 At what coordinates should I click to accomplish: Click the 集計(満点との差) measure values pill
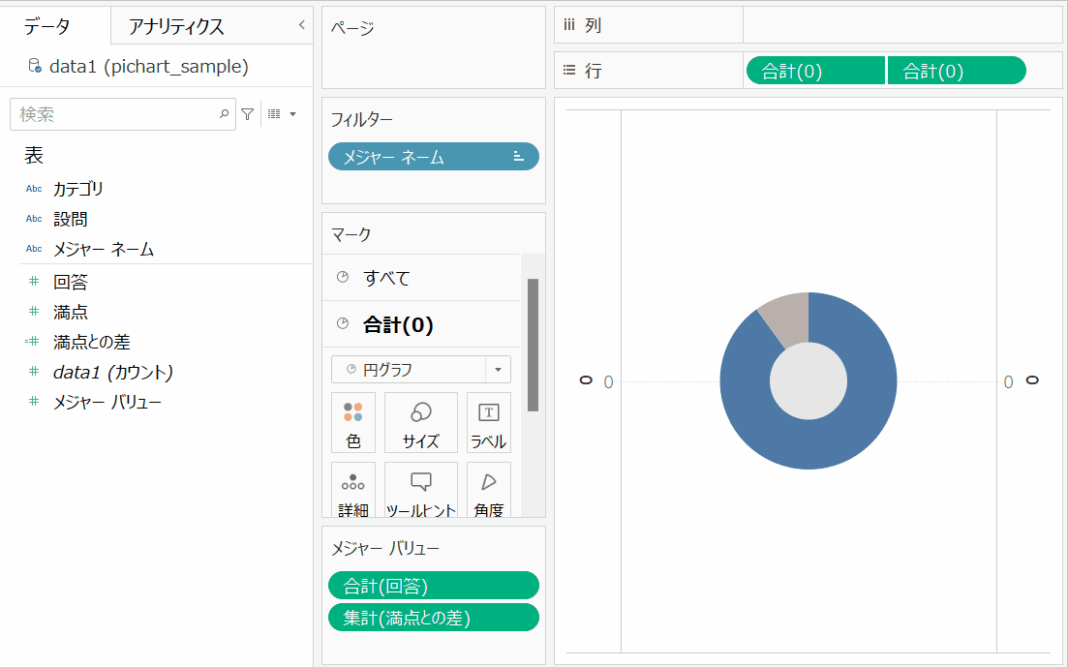(433, 618)
